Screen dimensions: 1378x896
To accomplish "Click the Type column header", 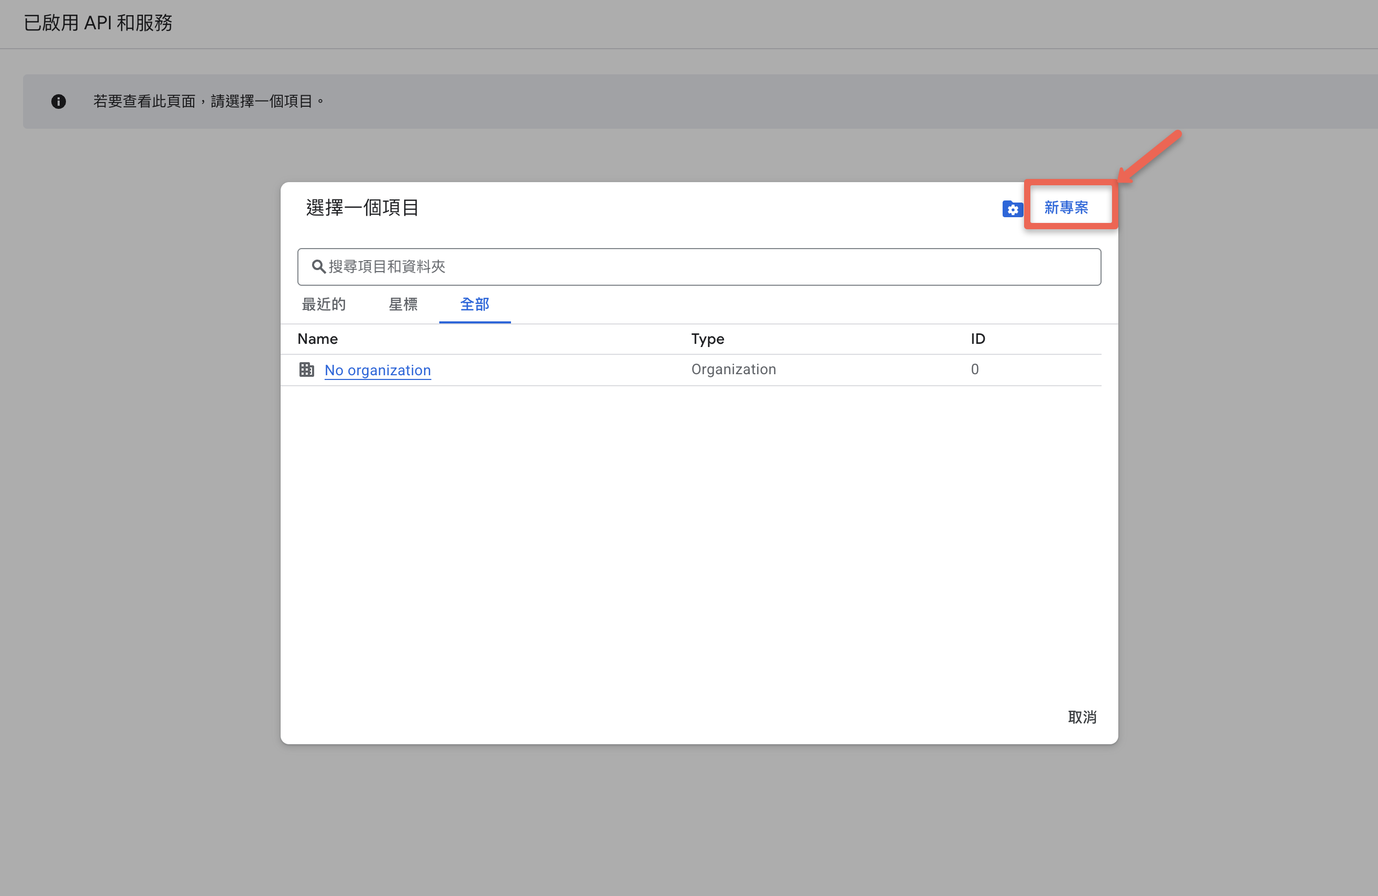I will (x=707, y=339).
